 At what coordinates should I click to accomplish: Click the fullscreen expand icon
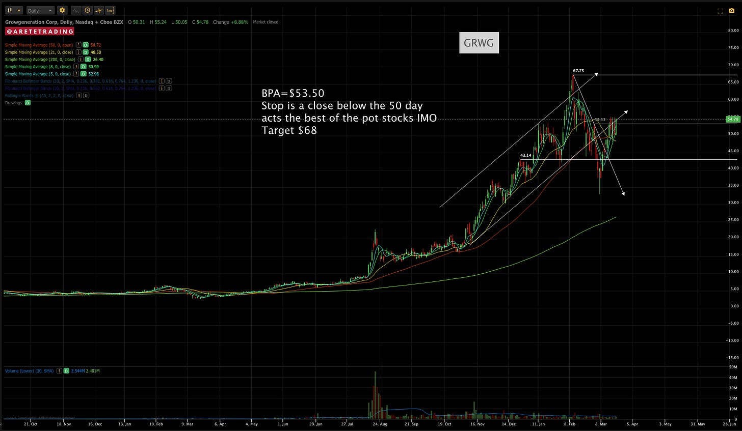pyautogui.click(x=720, y=11)
